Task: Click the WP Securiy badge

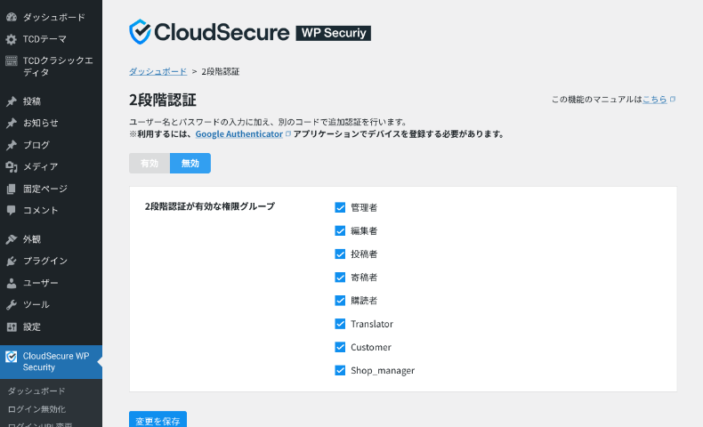Action: (x=334, y=33)
